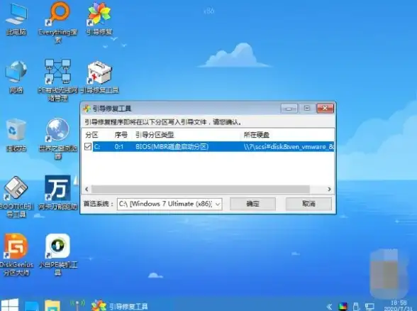The height and width of the screenshot is (311, 417).
Task: Select the BIOS(MBR磁盘启动分区) cell
Action: click(172, 147)
